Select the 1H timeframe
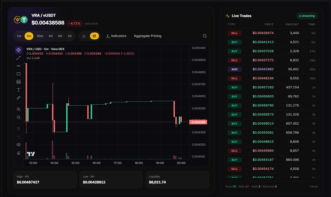The width and height of the screenshot is (331, 197). [50, 36]
